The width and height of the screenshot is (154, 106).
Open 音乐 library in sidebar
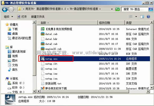(13, 69)
